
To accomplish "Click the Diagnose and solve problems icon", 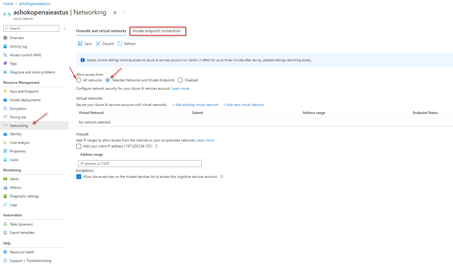I will point(5,72).
